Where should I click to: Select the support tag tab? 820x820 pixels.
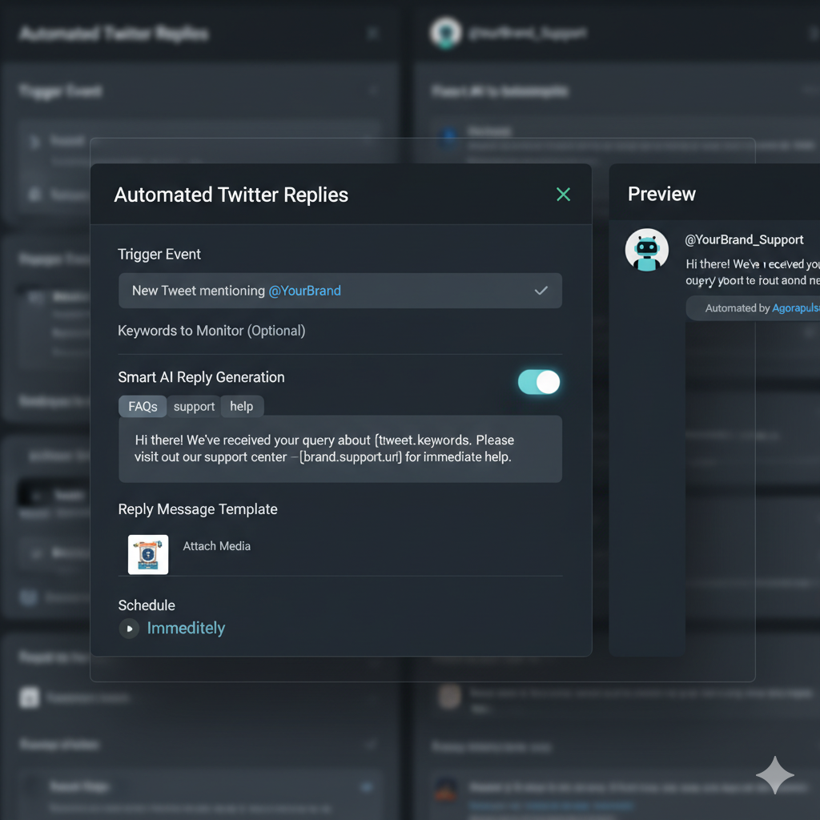click(x=194, y=406)
